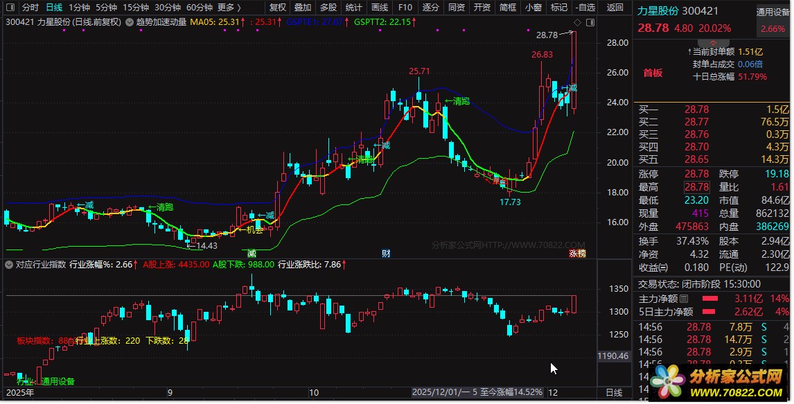Select the 日线 daily chart tab
This screenshot has width=794, height=404.
54,7
